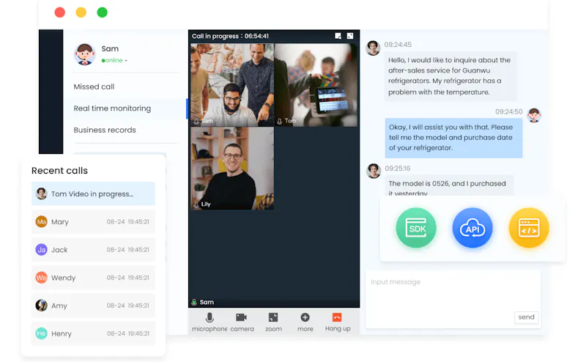Click the Recent calls heading
Image resolution: width=586 pixels, height=362 pixels.
[60, 171]
